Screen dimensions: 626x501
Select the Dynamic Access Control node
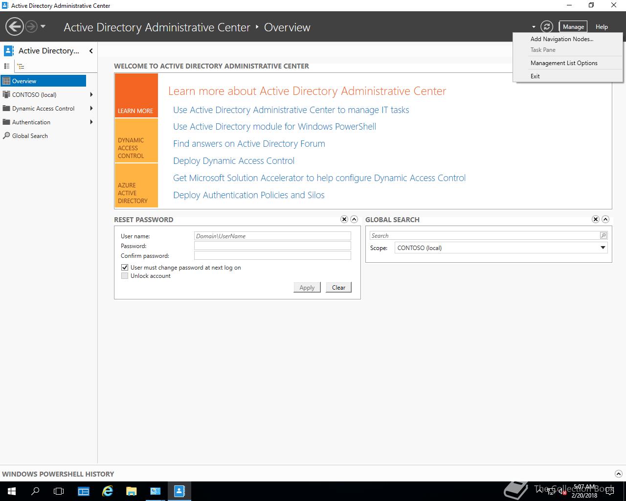click(x=44, y=109)
